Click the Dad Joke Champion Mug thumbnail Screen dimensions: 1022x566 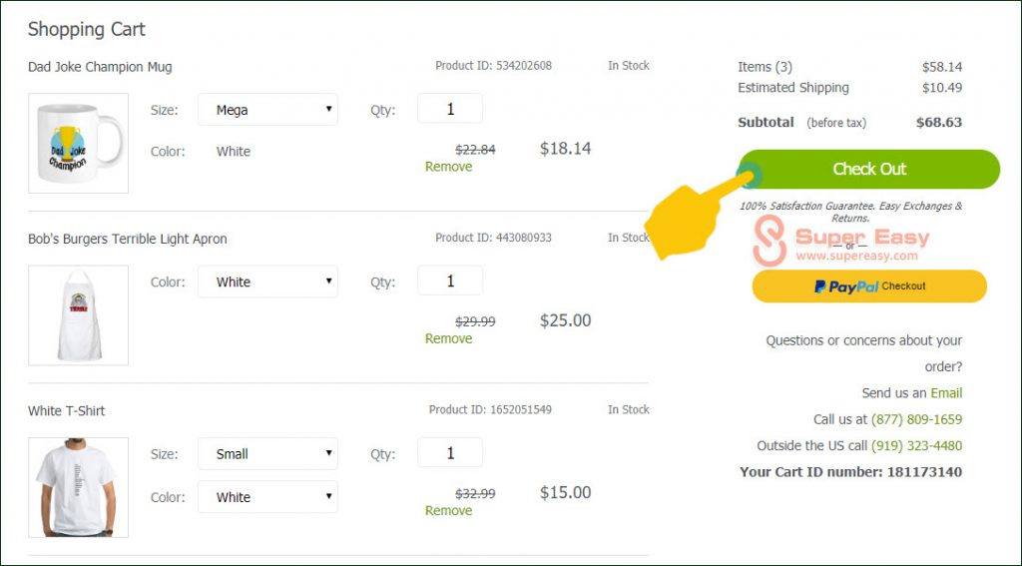[78, 143]
